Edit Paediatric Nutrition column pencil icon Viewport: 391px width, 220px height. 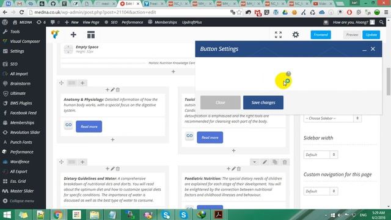pyautogui.click(x=233, y=169)
